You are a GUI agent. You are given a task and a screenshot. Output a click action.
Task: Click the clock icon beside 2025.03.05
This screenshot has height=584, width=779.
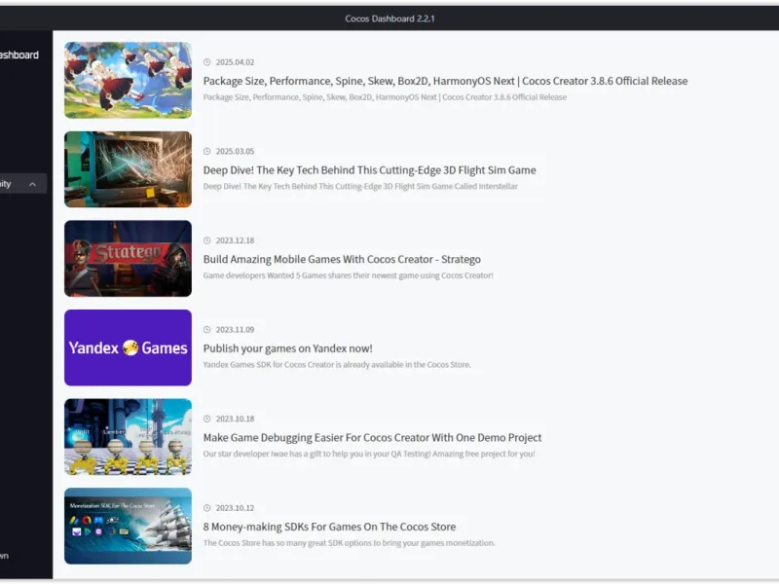point(207,151)
